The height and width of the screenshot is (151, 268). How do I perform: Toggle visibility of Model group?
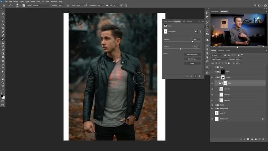[x=212, y=105]
